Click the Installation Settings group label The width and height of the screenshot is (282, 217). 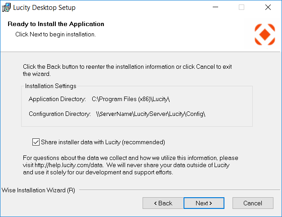tap(51, 86)
